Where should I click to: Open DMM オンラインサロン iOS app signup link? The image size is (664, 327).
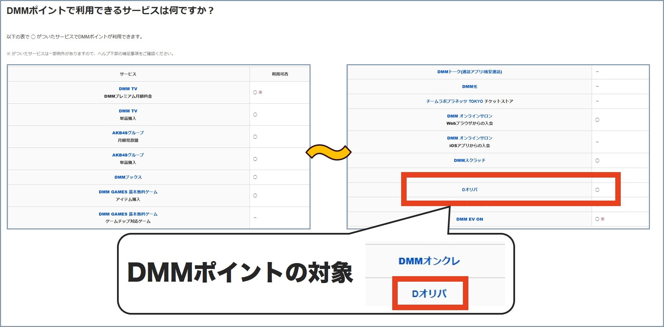469,138
